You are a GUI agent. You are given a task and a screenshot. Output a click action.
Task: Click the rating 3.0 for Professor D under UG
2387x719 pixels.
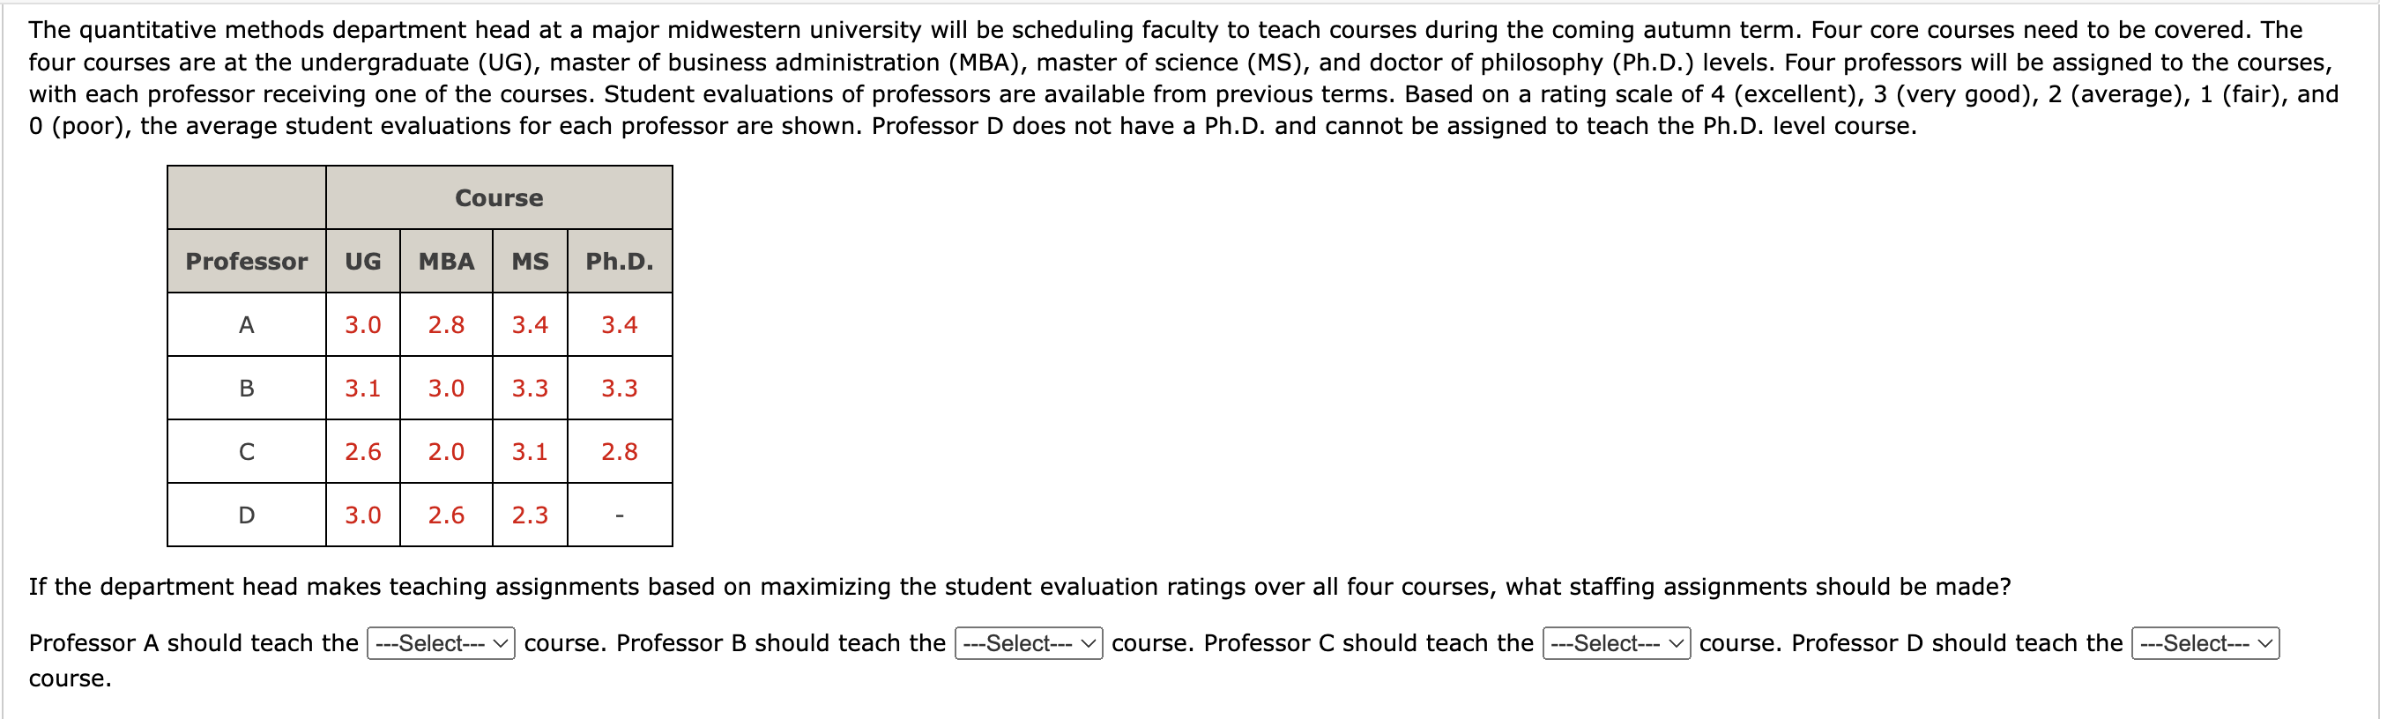(x=362, y=515)
